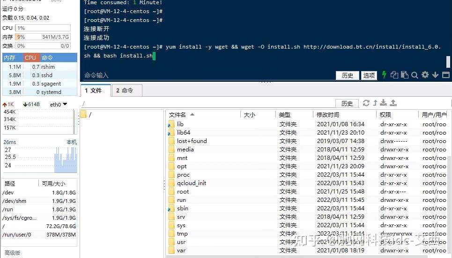Select the sys folder row

coord(307,225)
